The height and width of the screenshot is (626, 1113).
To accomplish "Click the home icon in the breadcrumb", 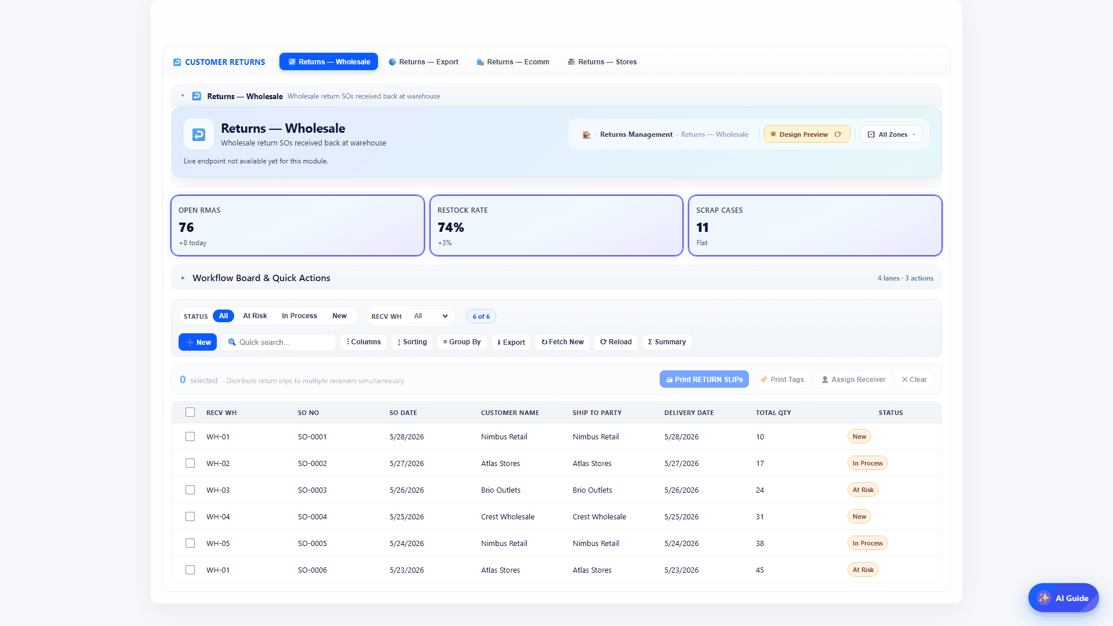I will (587, 134).
